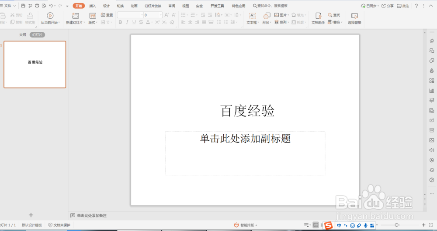This screenshot has height=231, width=437.
Task: Click the document unprotected (文档未保护) status
Action: (x=59, y=225)
